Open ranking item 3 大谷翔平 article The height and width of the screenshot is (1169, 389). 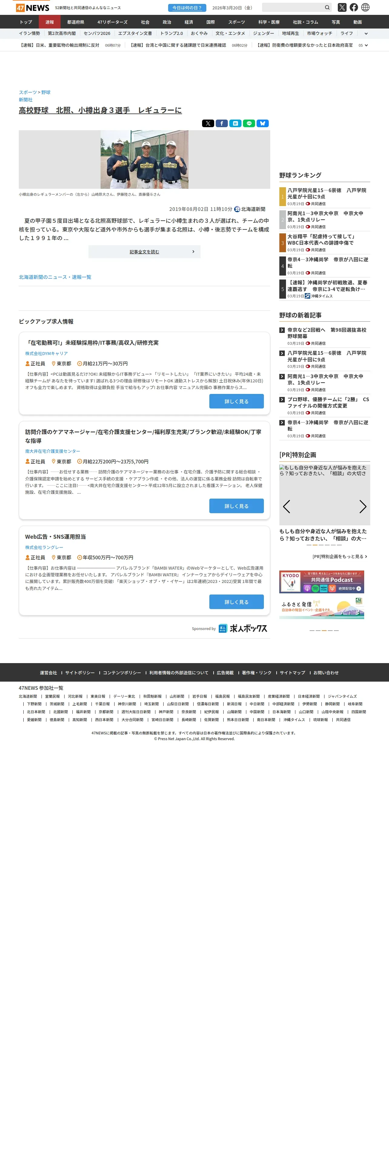click(x=322, y=240)
